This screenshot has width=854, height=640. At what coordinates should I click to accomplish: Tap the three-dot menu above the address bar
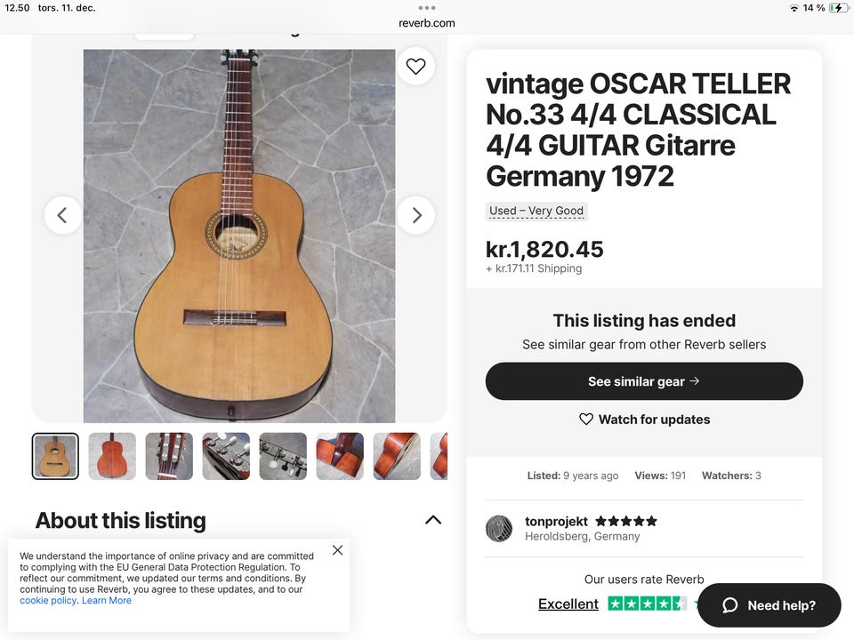click(427, 8)
